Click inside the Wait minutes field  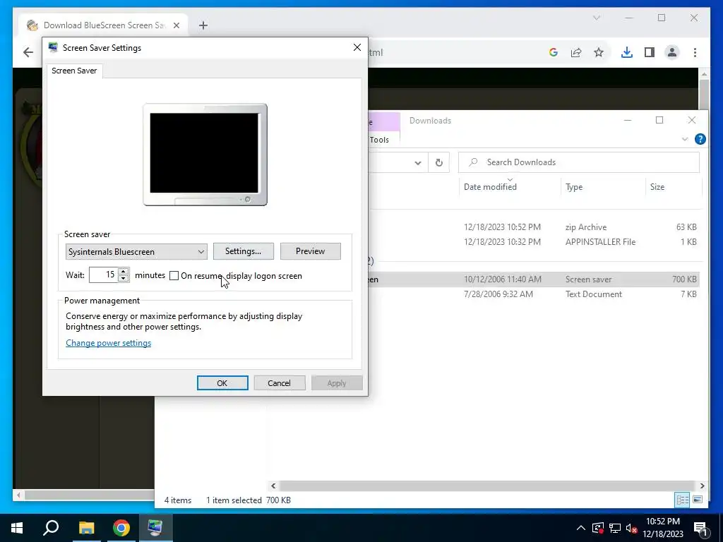tap(104, 275)
